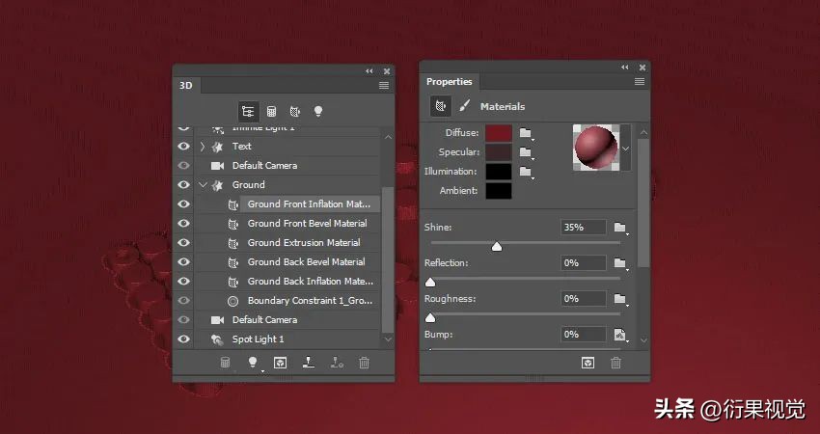Toggle visibility of first Default Camera
This screenshot has height=434, width=820.
click(183, 166)
